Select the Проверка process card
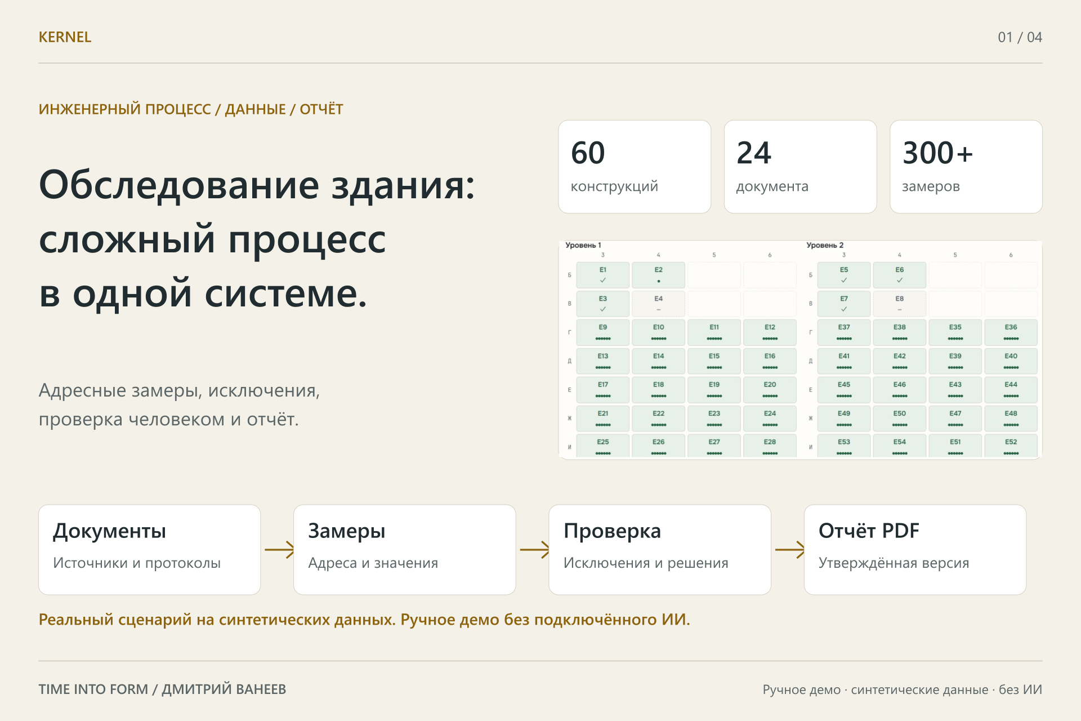1081x721 pixels. (x=660, y=550)
